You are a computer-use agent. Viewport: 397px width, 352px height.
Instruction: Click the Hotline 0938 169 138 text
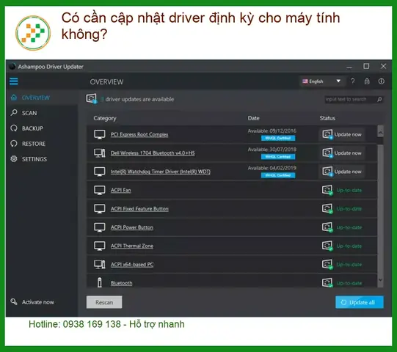pos(75,324)
